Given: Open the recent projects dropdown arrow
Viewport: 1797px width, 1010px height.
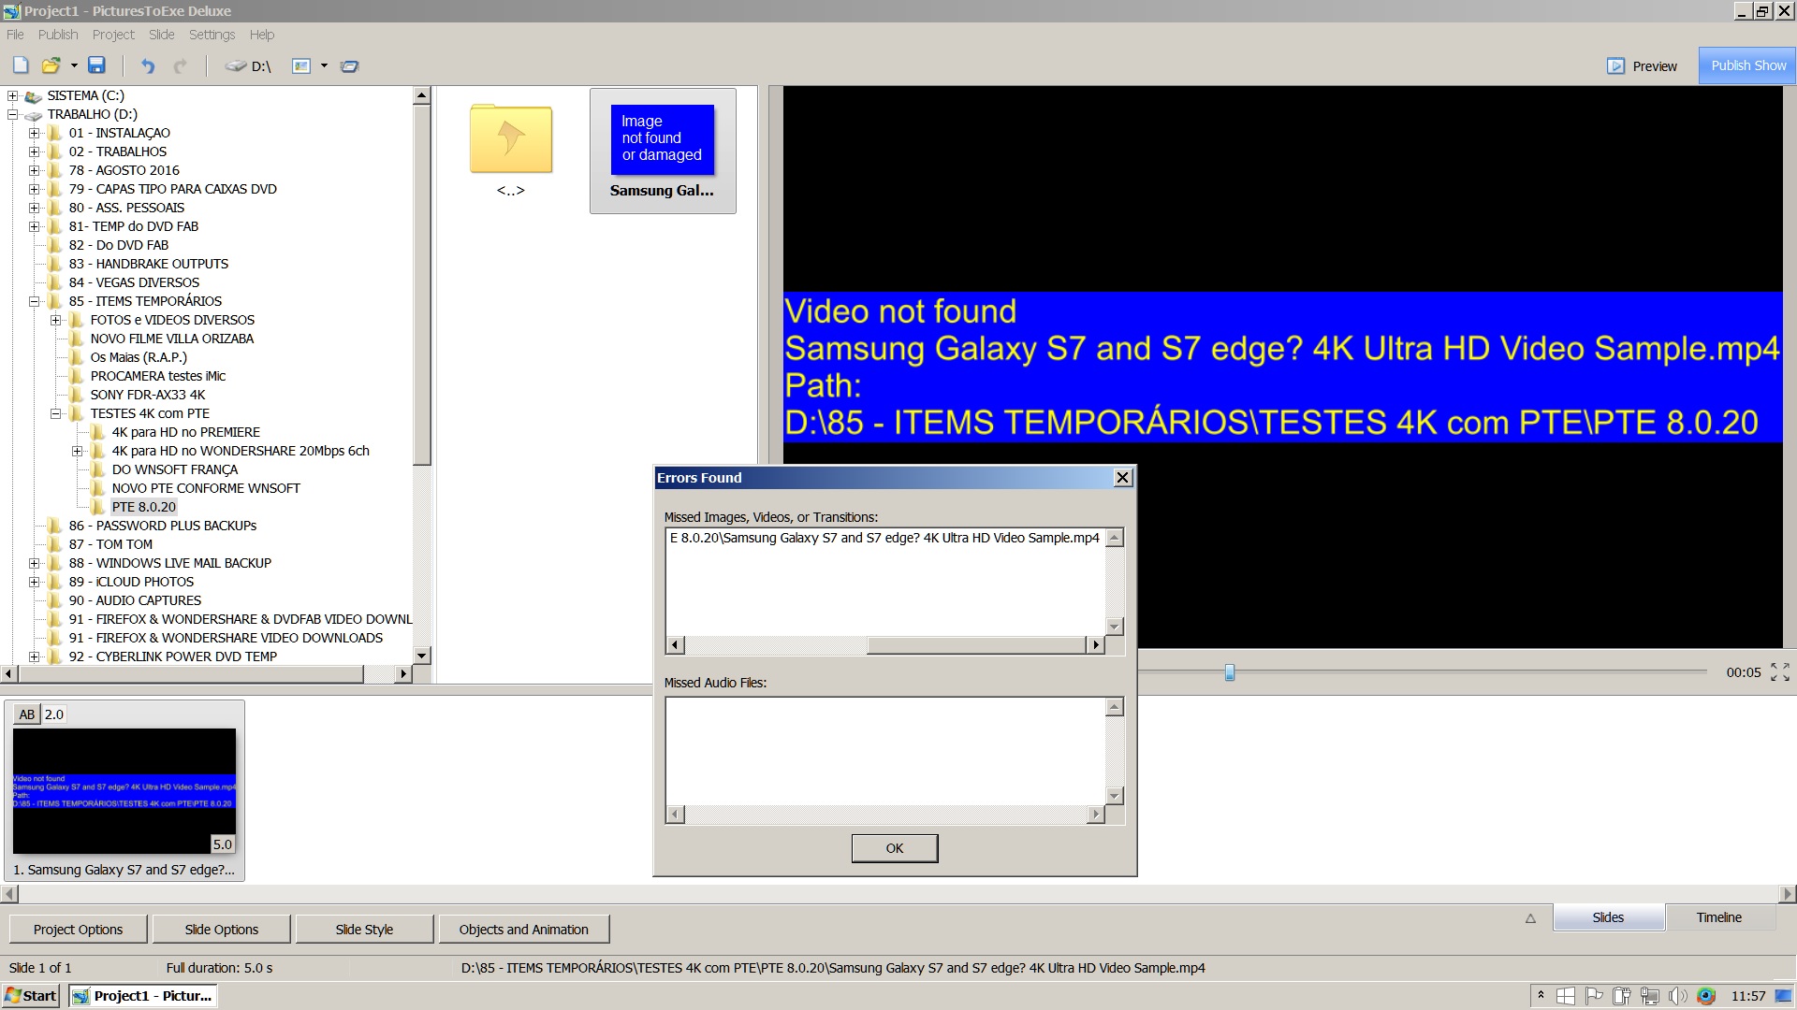Looking at the screenshot, I should (x=74, y=65).
